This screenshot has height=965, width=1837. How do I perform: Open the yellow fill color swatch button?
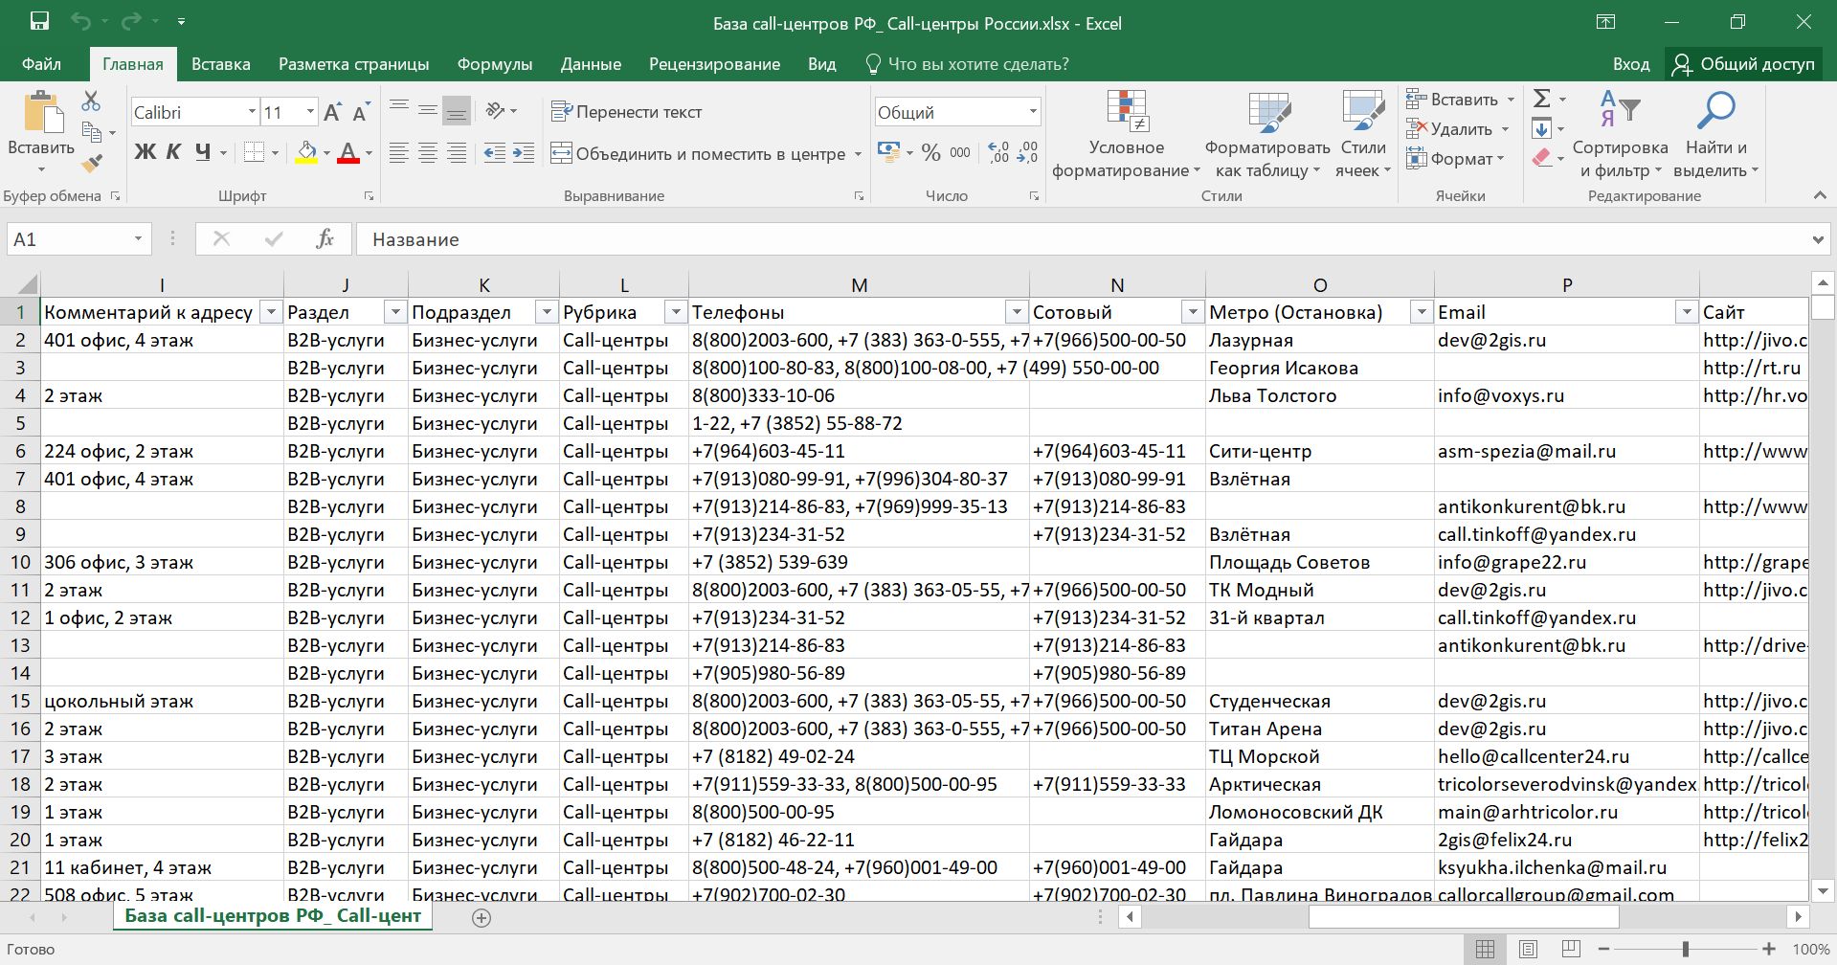pos(306,152)
